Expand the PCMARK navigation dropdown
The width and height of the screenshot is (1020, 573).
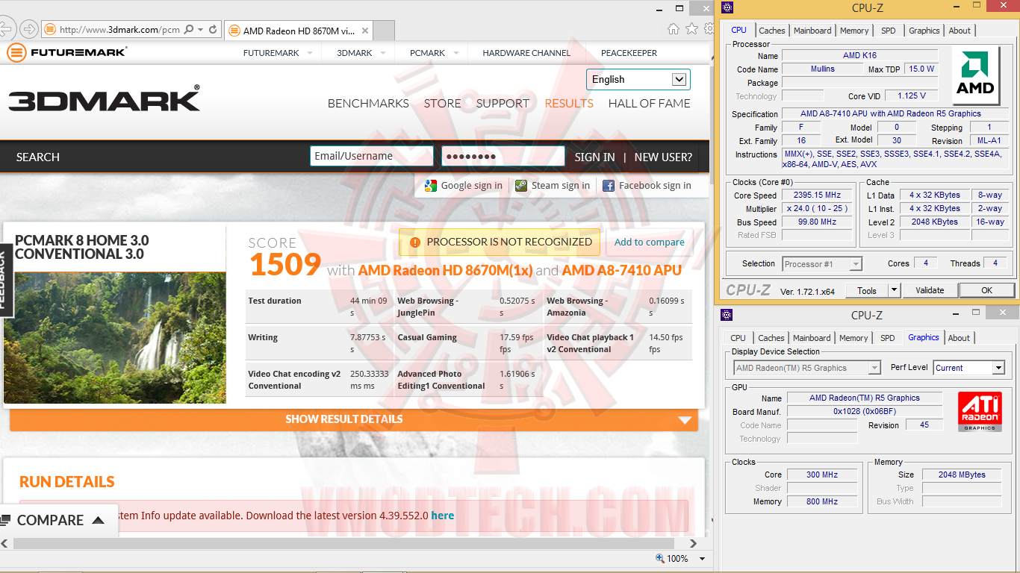click(x=455, y=53)
